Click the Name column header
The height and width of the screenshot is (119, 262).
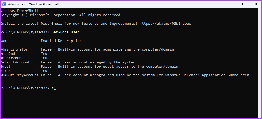(x=4, y=41)
